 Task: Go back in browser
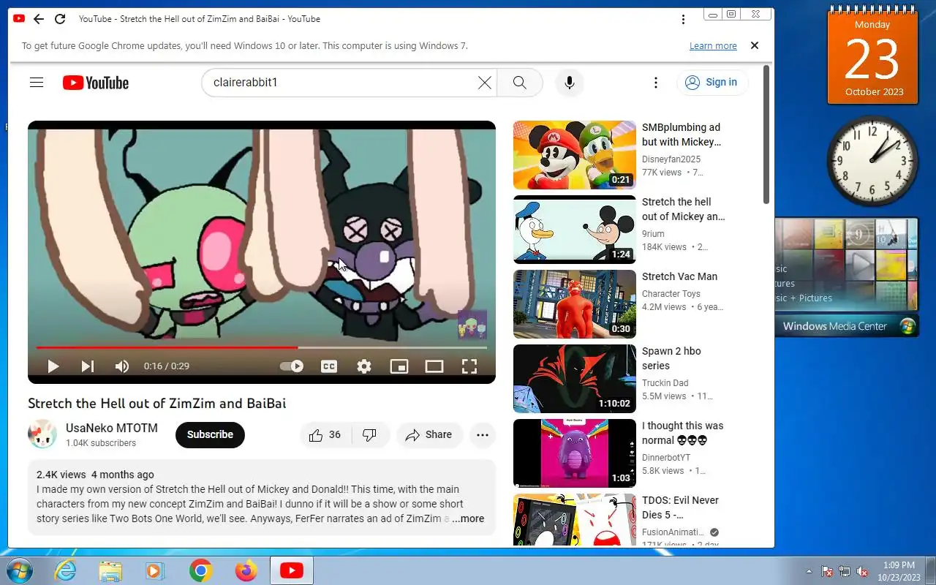39,19
